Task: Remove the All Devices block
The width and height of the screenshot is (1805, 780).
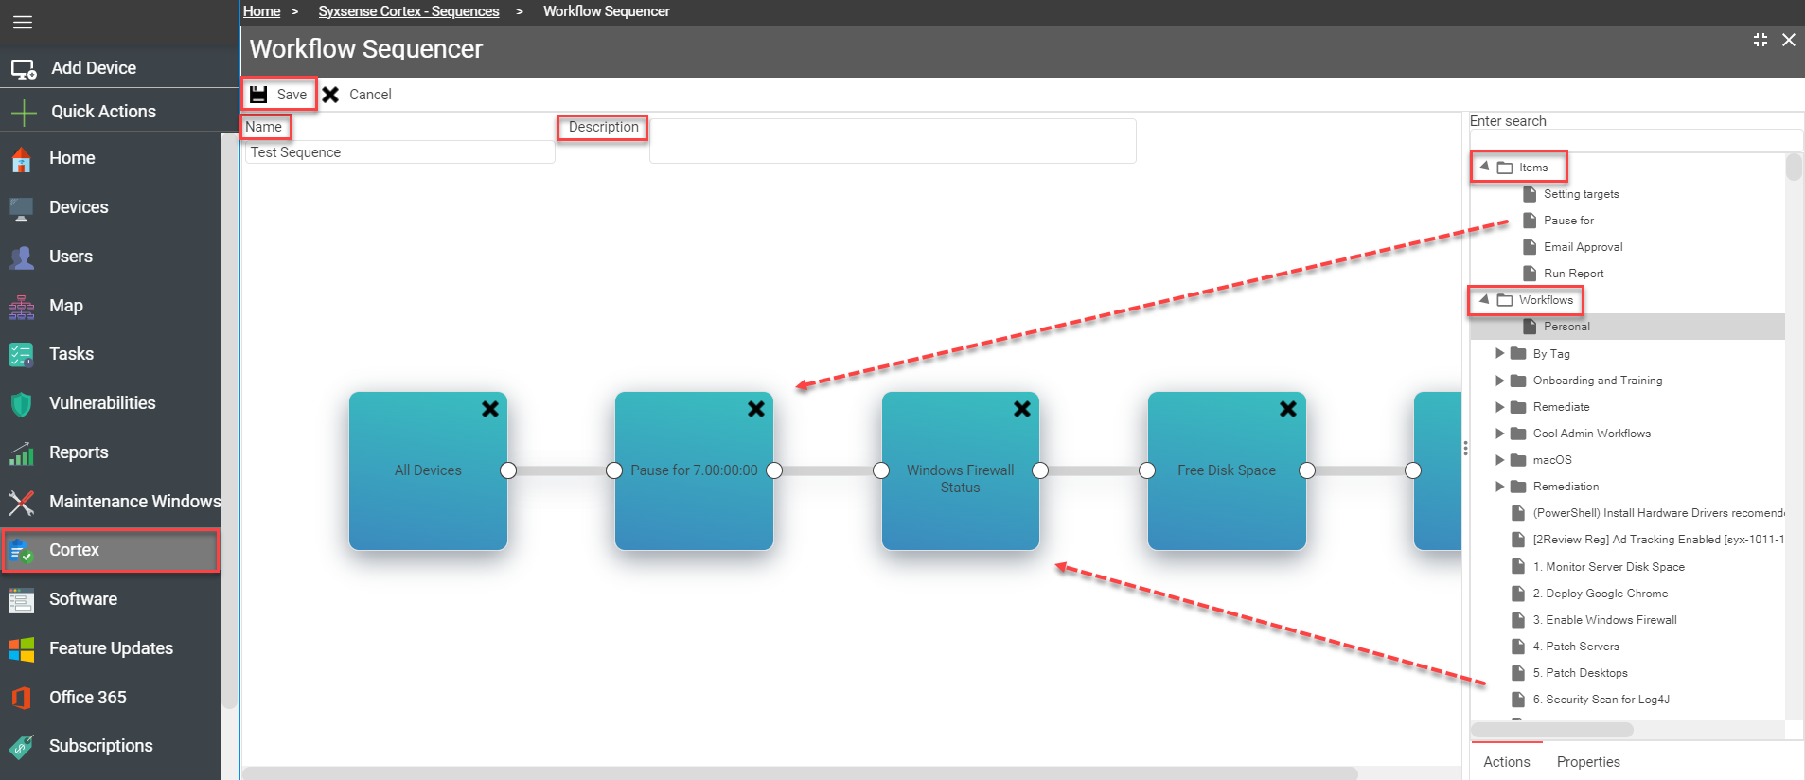Action: pyautogui.click(x=490, y=409)
